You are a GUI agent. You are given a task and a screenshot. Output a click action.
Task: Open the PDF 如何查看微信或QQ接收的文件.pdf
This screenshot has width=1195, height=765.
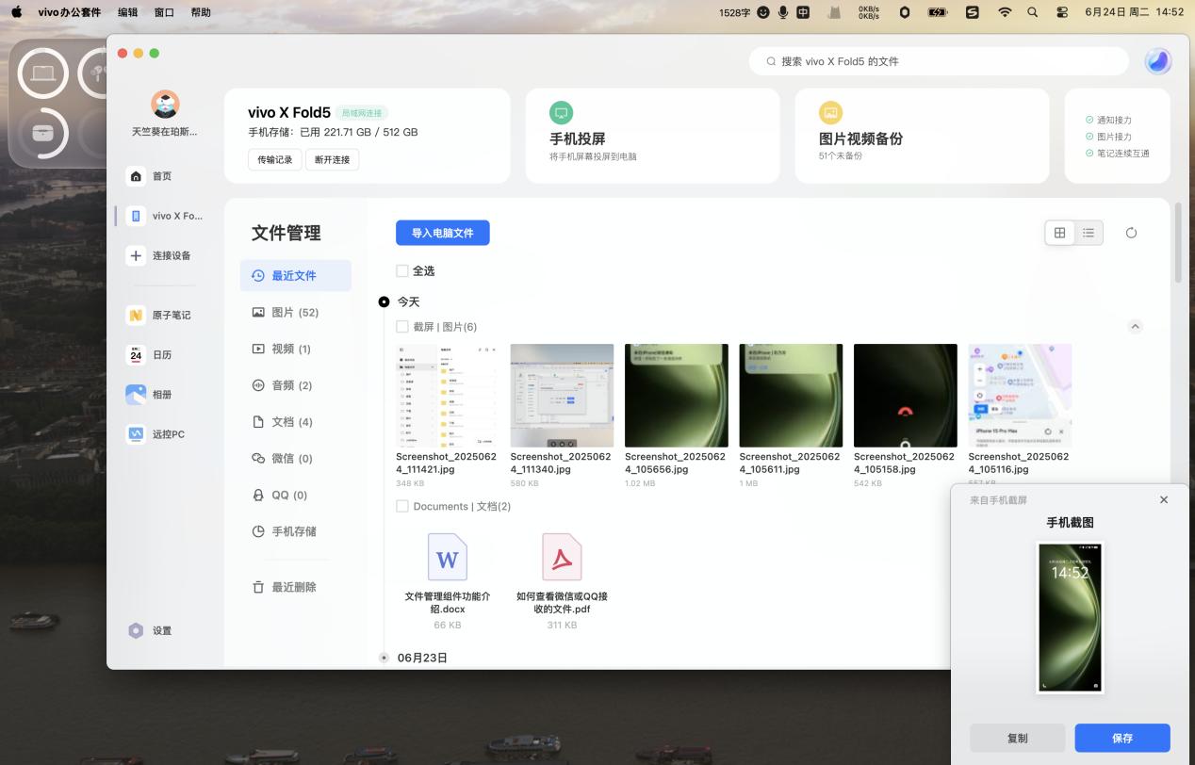(x=562, y=557)
